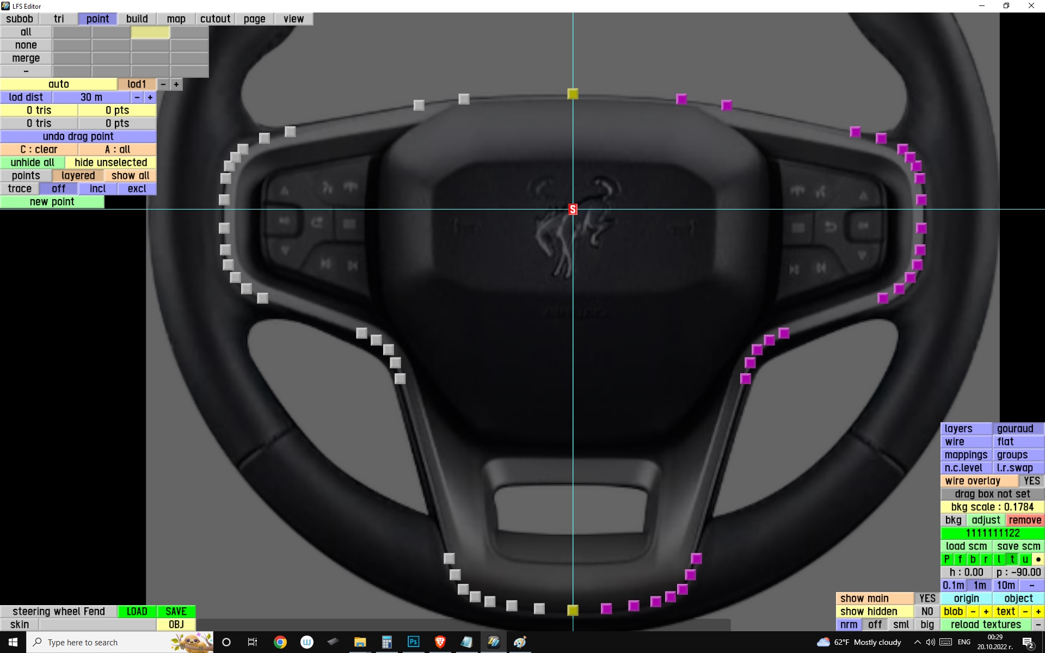
Task: Increase blob size with plus
Action: (x=986, y=612)
